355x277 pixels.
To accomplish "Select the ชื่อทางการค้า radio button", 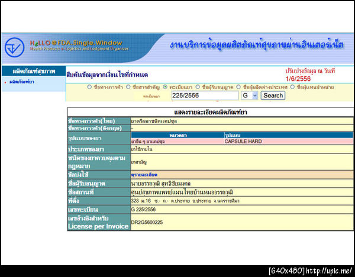I will (x=89, y=87).
